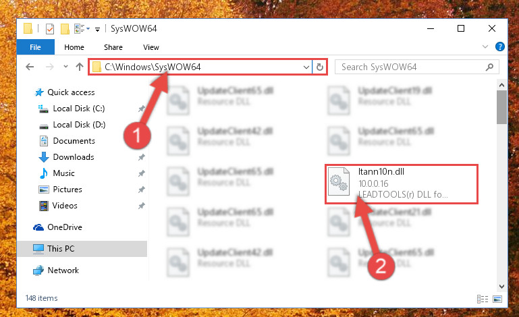Expand the ribbon with the chevron

(x=485, y=47)
